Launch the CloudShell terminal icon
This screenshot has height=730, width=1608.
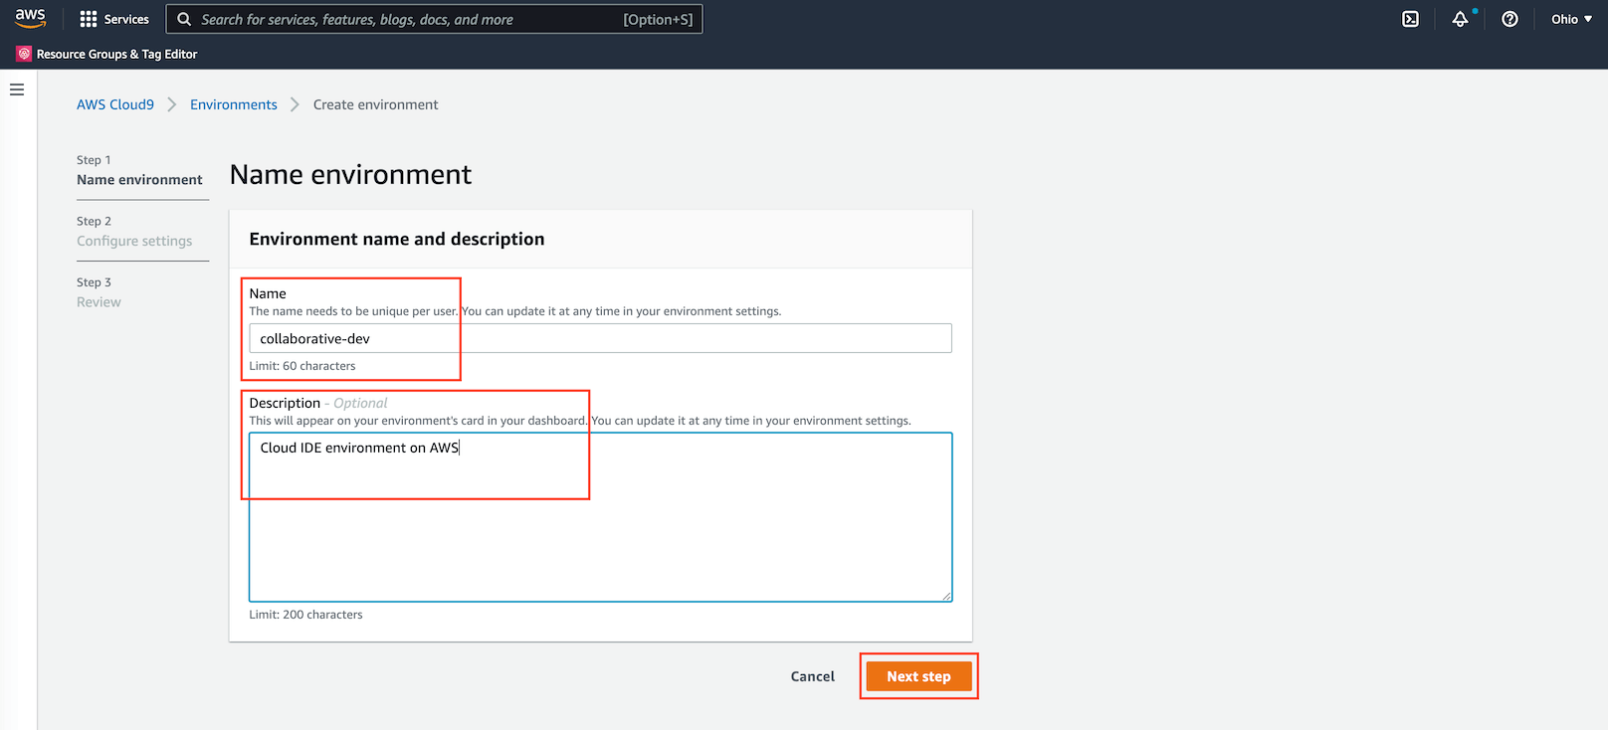point(1410,19)
